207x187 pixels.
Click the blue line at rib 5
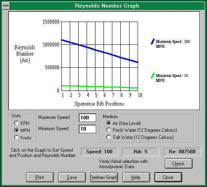[95, 50]
